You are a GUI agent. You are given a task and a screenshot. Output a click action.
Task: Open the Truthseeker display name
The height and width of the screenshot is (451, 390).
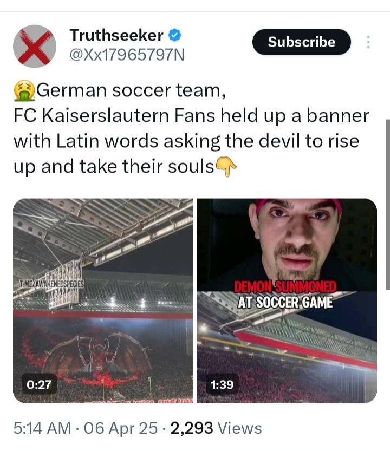[x=116, y=35]
